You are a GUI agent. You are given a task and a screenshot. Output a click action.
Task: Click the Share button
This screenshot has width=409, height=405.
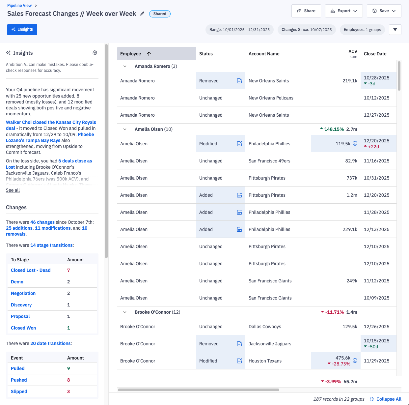point(306,11)
